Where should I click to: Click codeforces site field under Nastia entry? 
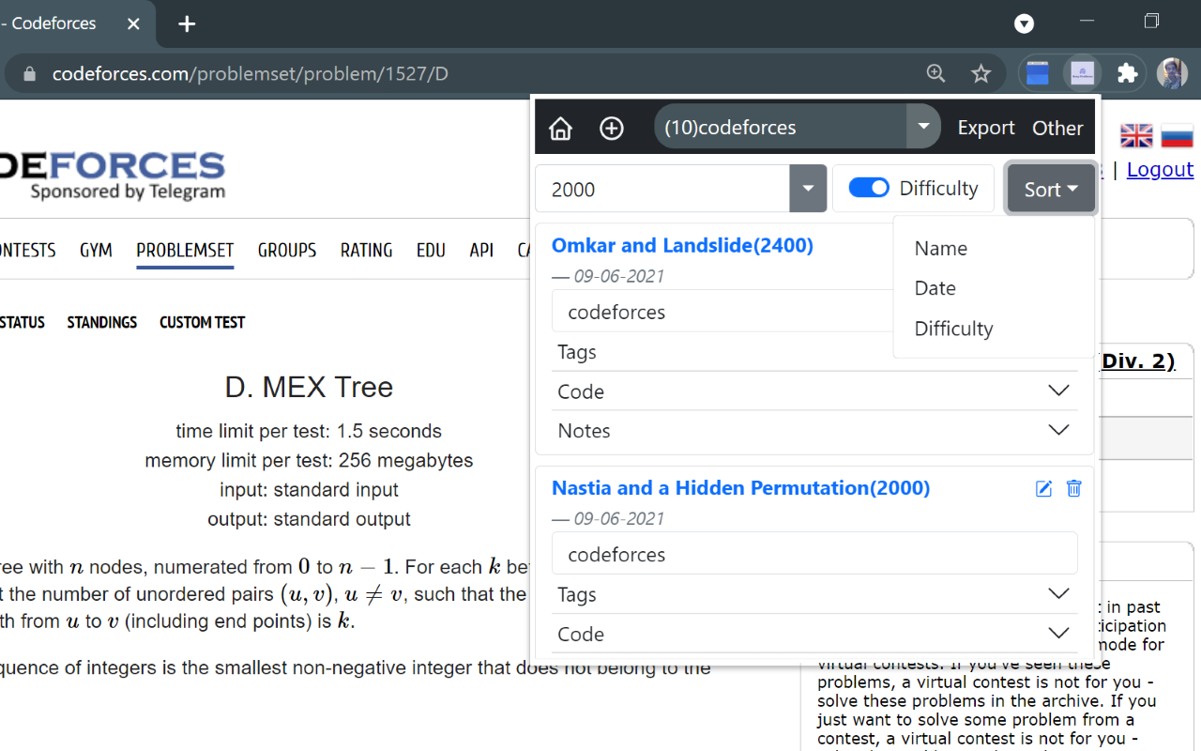(x=814, y=554)
